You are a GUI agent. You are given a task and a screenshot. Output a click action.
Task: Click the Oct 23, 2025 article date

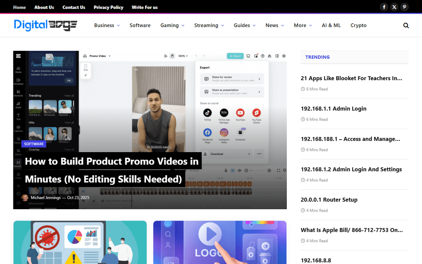[78, 198]
